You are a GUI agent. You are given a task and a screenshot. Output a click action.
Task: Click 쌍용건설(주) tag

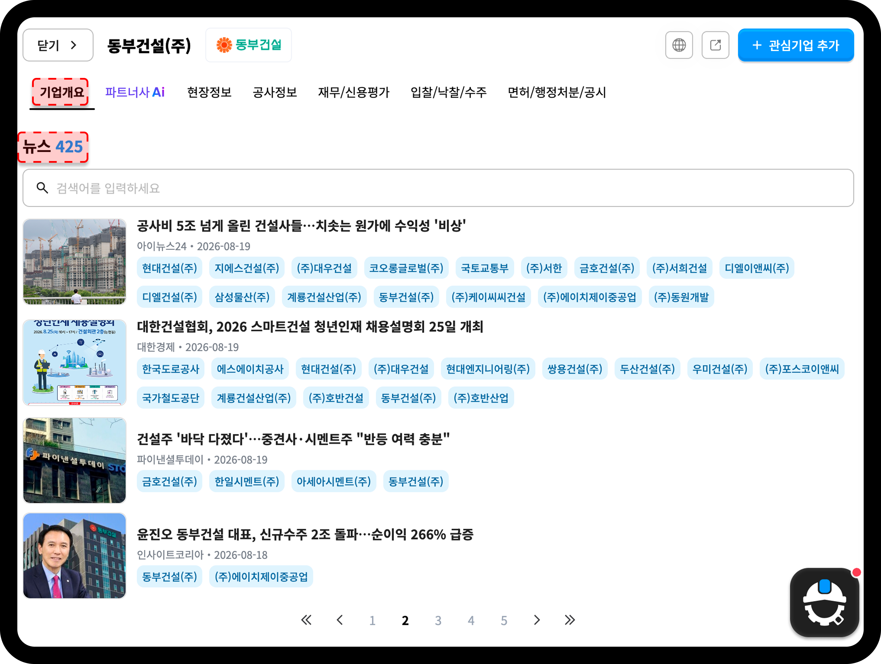(575, 369)
